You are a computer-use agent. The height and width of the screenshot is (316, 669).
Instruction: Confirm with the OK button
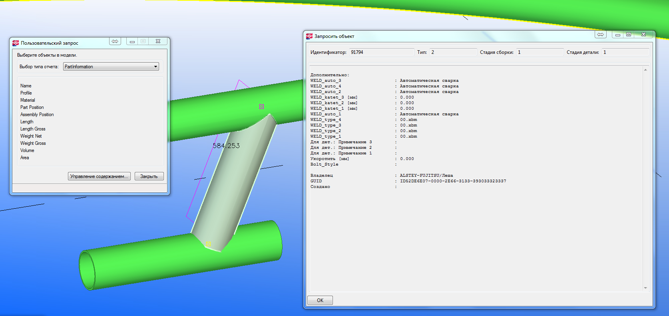click(320, 300)
